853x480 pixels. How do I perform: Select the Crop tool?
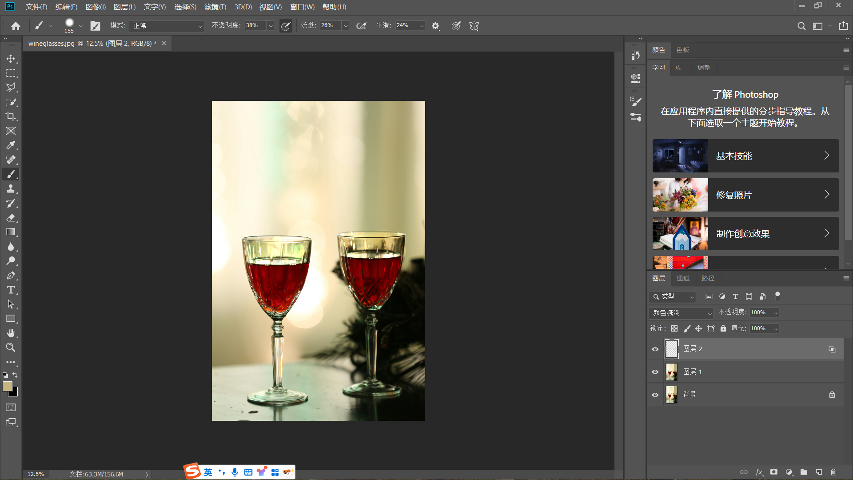(x=11, y=116)
